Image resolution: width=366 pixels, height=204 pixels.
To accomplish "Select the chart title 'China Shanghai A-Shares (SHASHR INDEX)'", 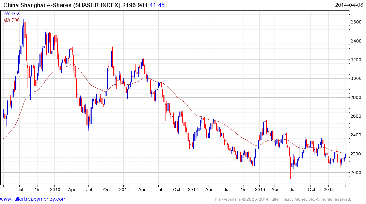I will click(x=62, y=5).
